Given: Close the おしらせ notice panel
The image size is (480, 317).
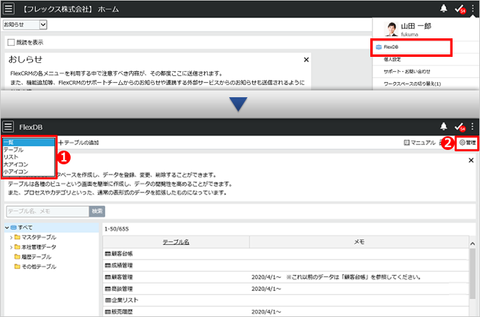Looking at the screenshot, I should pyautogui.click(x=306, y=60).
